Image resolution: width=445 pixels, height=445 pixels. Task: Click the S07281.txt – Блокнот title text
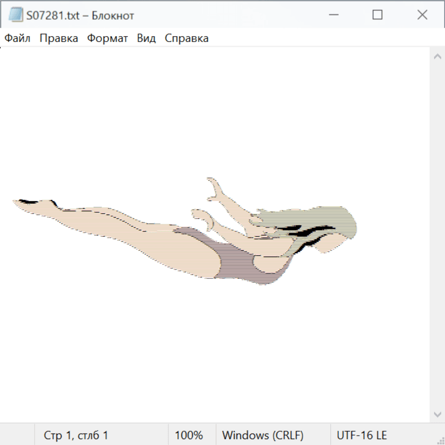coord(80,15)
